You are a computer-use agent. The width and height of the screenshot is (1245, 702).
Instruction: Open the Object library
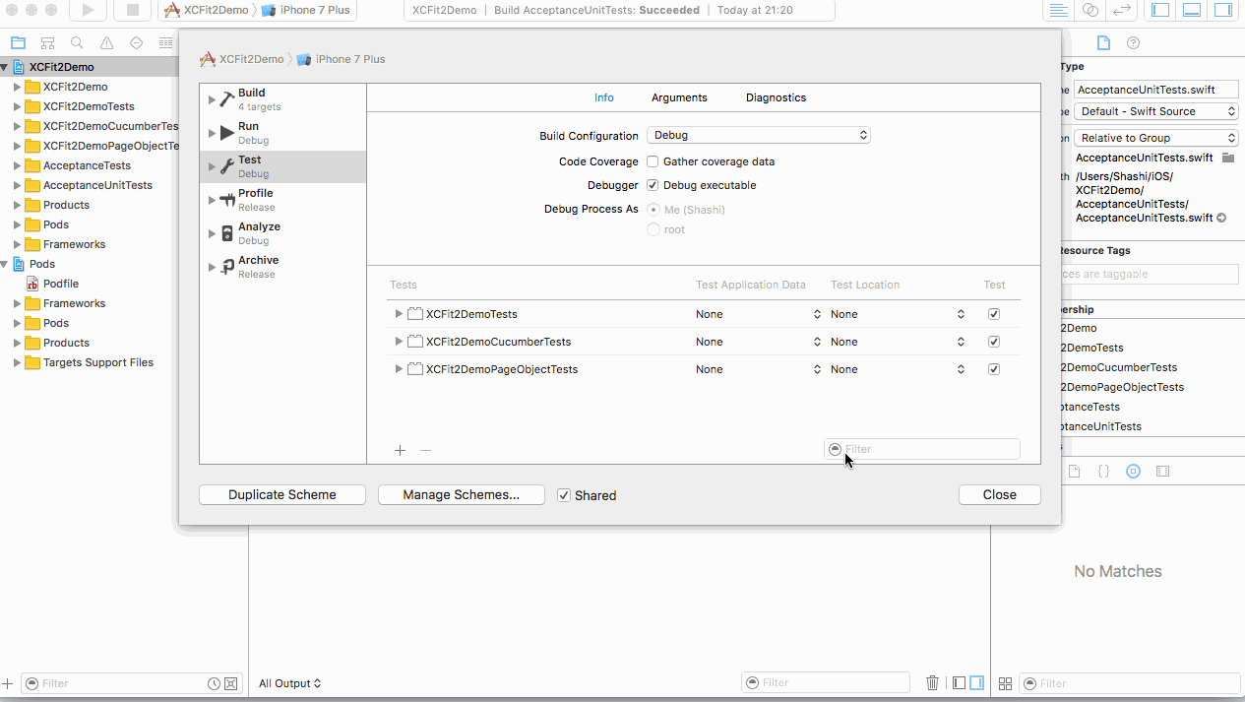click(x=1133, y=472)
